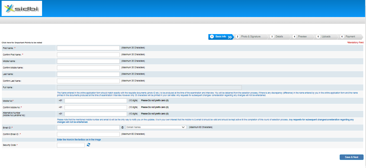Click the Confirm First Name field
This screenshot has height=168, width=366.
point(88,55)
